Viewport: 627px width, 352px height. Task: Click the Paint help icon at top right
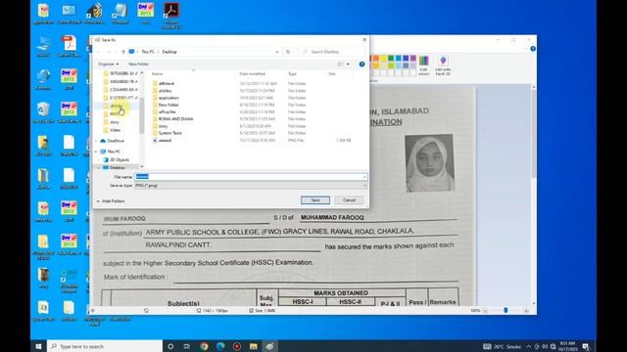pyautogui.click(x=533, y=49)
